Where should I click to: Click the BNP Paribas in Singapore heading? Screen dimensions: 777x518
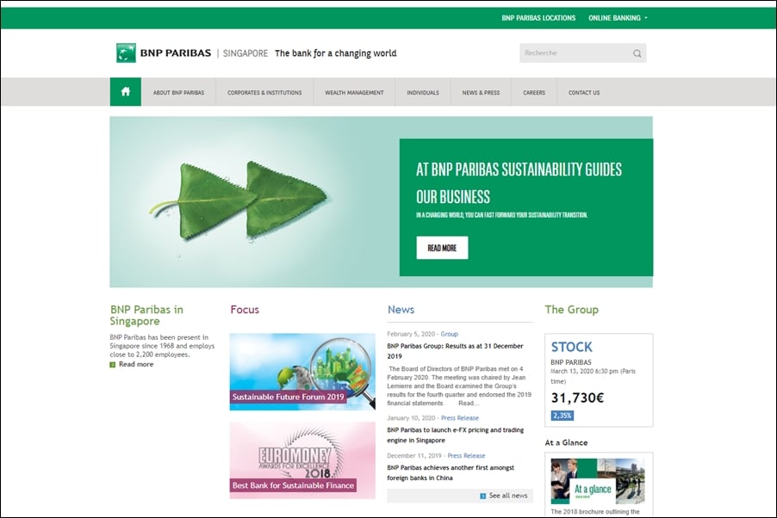click(x=146, y=316)
